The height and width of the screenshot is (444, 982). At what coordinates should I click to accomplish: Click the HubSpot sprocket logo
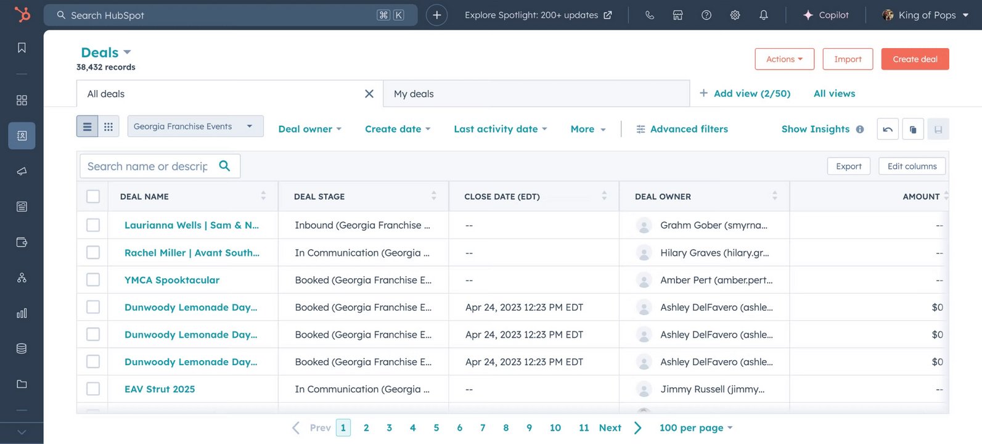pos(22,14)
